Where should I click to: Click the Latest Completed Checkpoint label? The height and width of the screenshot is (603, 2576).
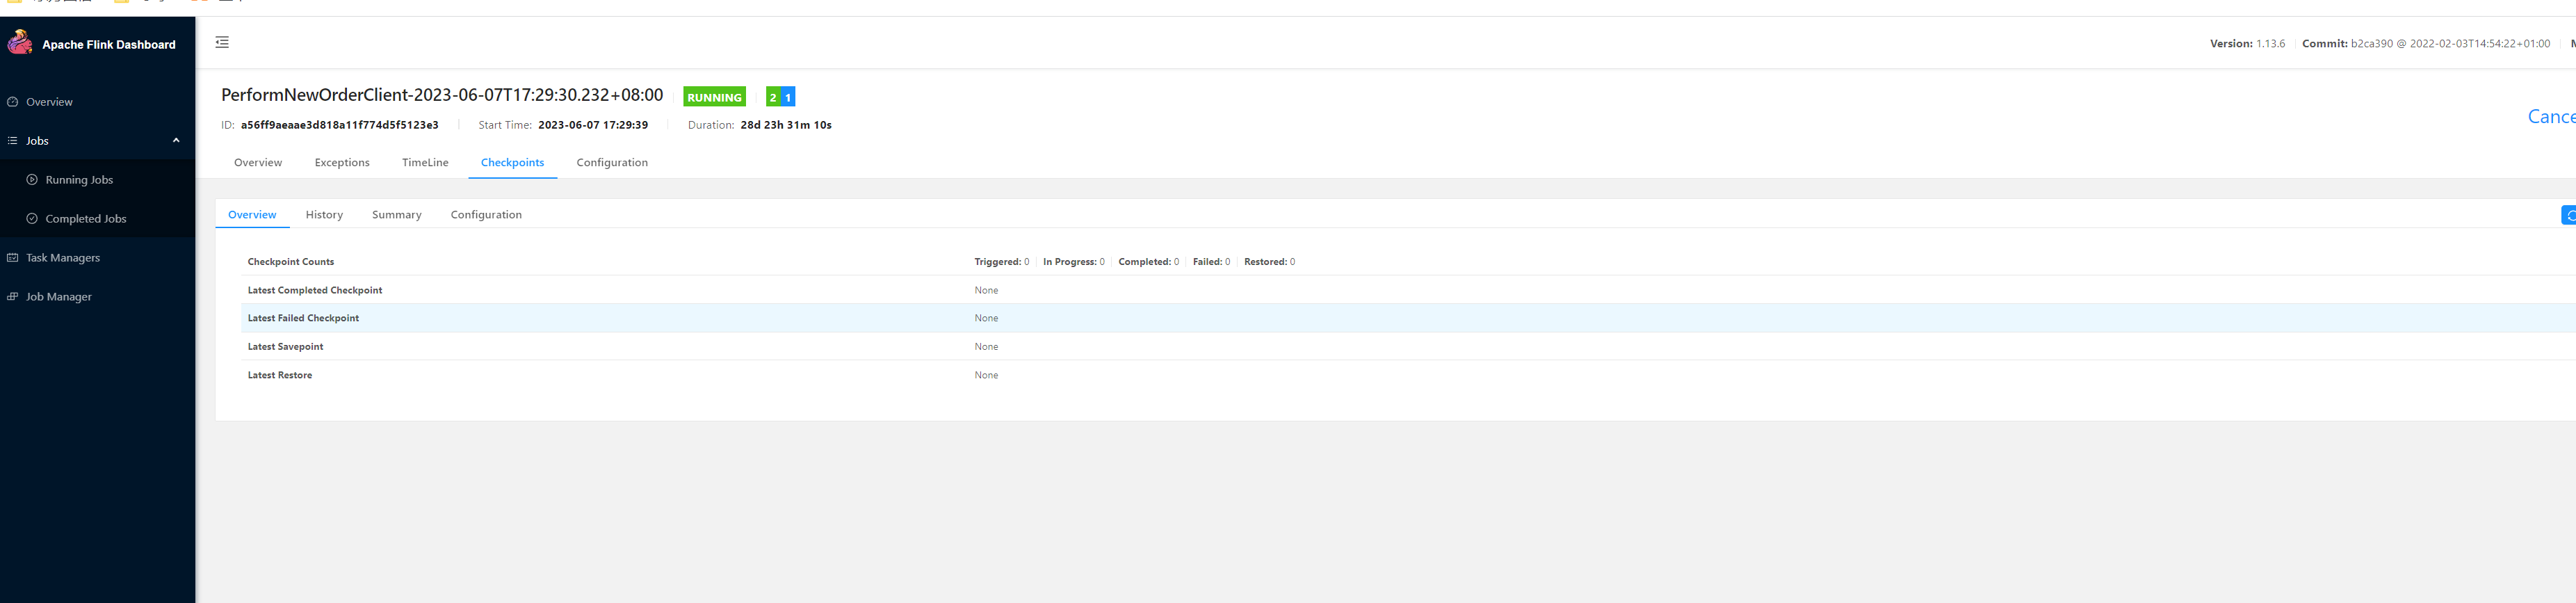tap(315, 290)
